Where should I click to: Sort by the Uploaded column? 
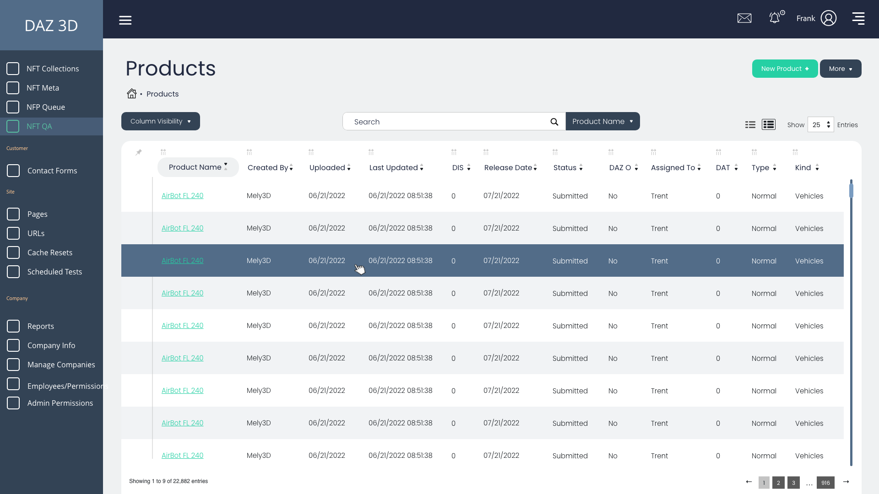click(330, 168)
